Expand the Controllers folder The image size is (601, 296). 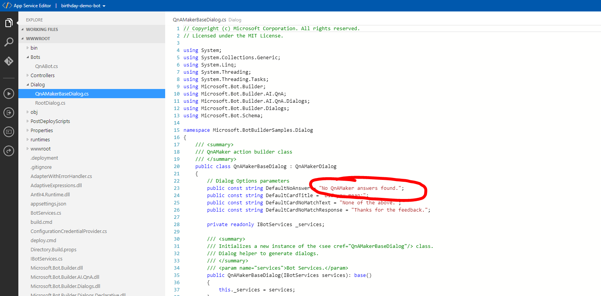click(28, 75)
